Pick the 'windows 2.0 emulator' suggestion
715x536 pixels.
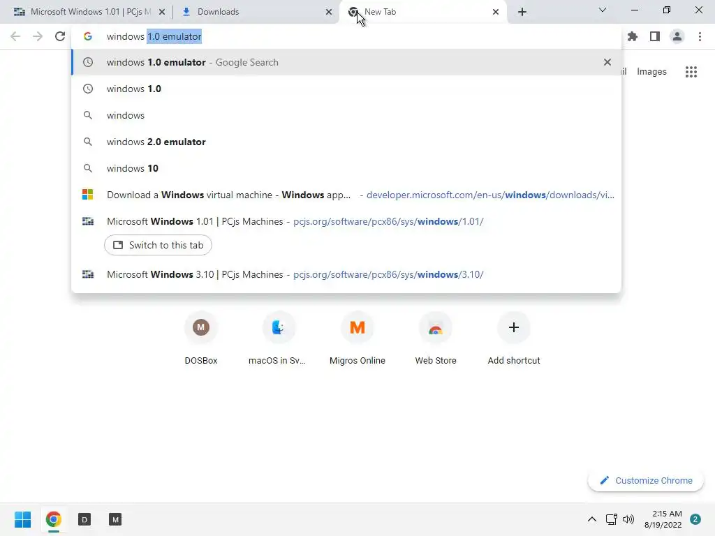(346, 142)
